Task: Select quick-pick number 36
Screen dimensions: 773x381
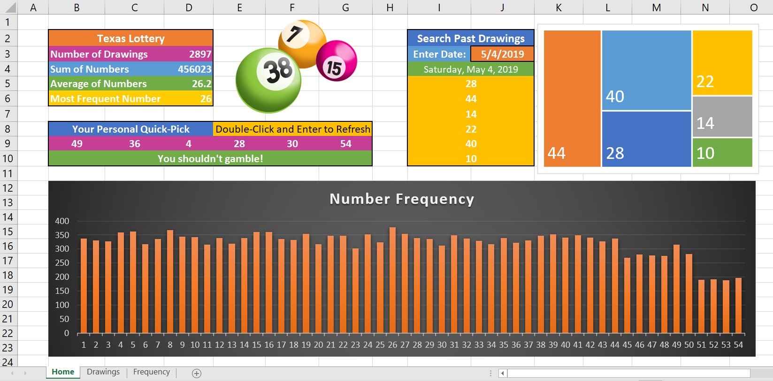Action: (x=135, y=143)
